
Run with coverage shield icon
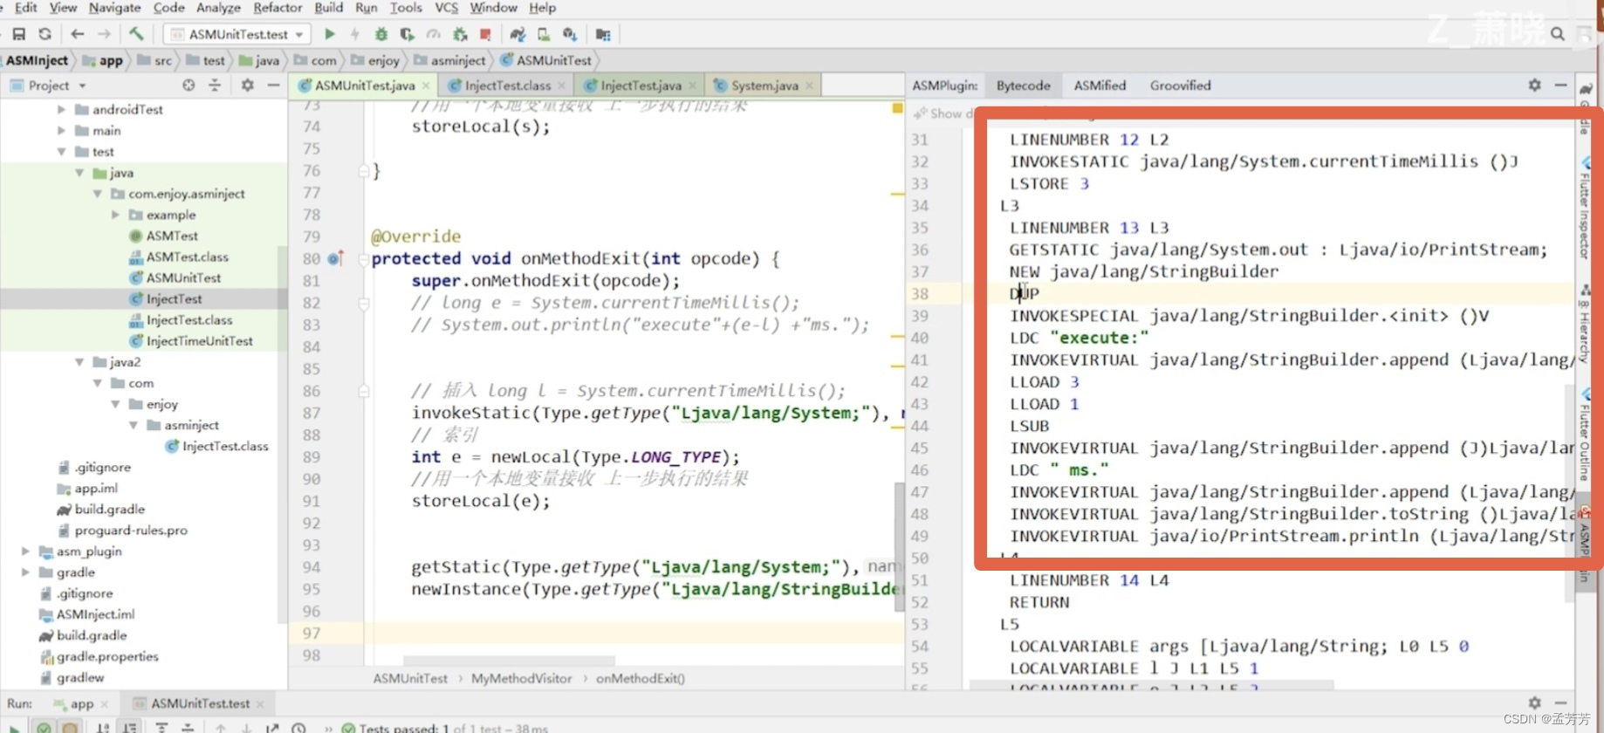(x=407, y=34)
